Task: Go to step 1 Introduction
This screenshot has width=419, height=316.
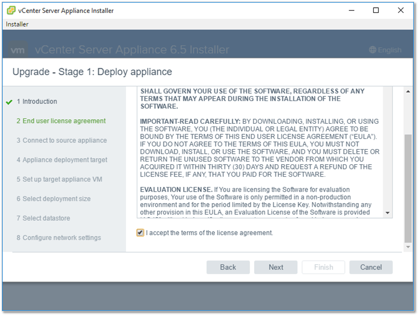Action: [x=37, y=102]
